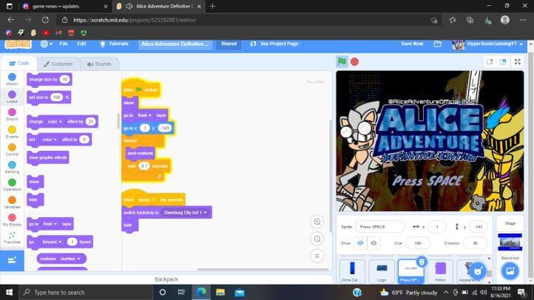The width and height of the screenshot is (534, 300).
Task: Open color dropdown in change effect block
Action: tap(55, 121)
